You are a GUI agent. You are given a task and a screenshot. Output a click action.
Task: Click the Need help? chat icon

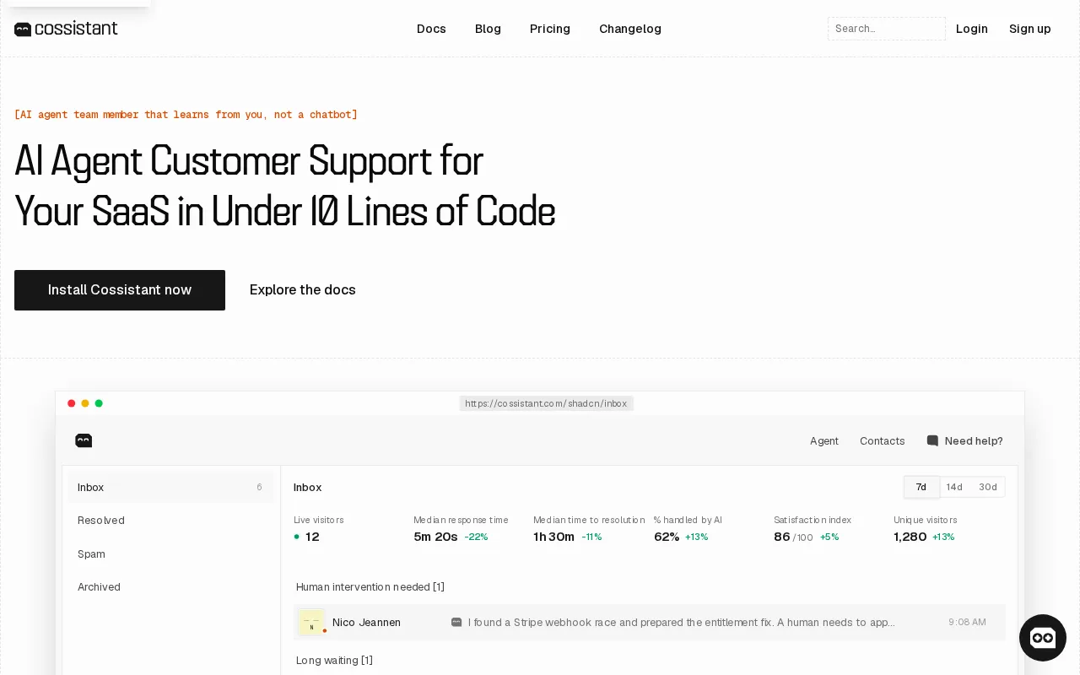pos(932,440)
